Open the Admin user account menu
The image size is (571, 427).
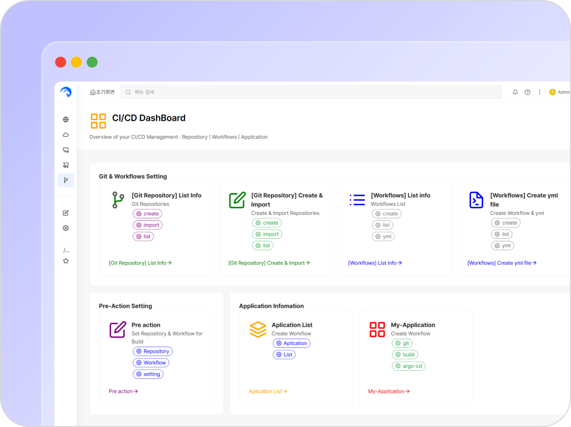(x=559, y=92)
